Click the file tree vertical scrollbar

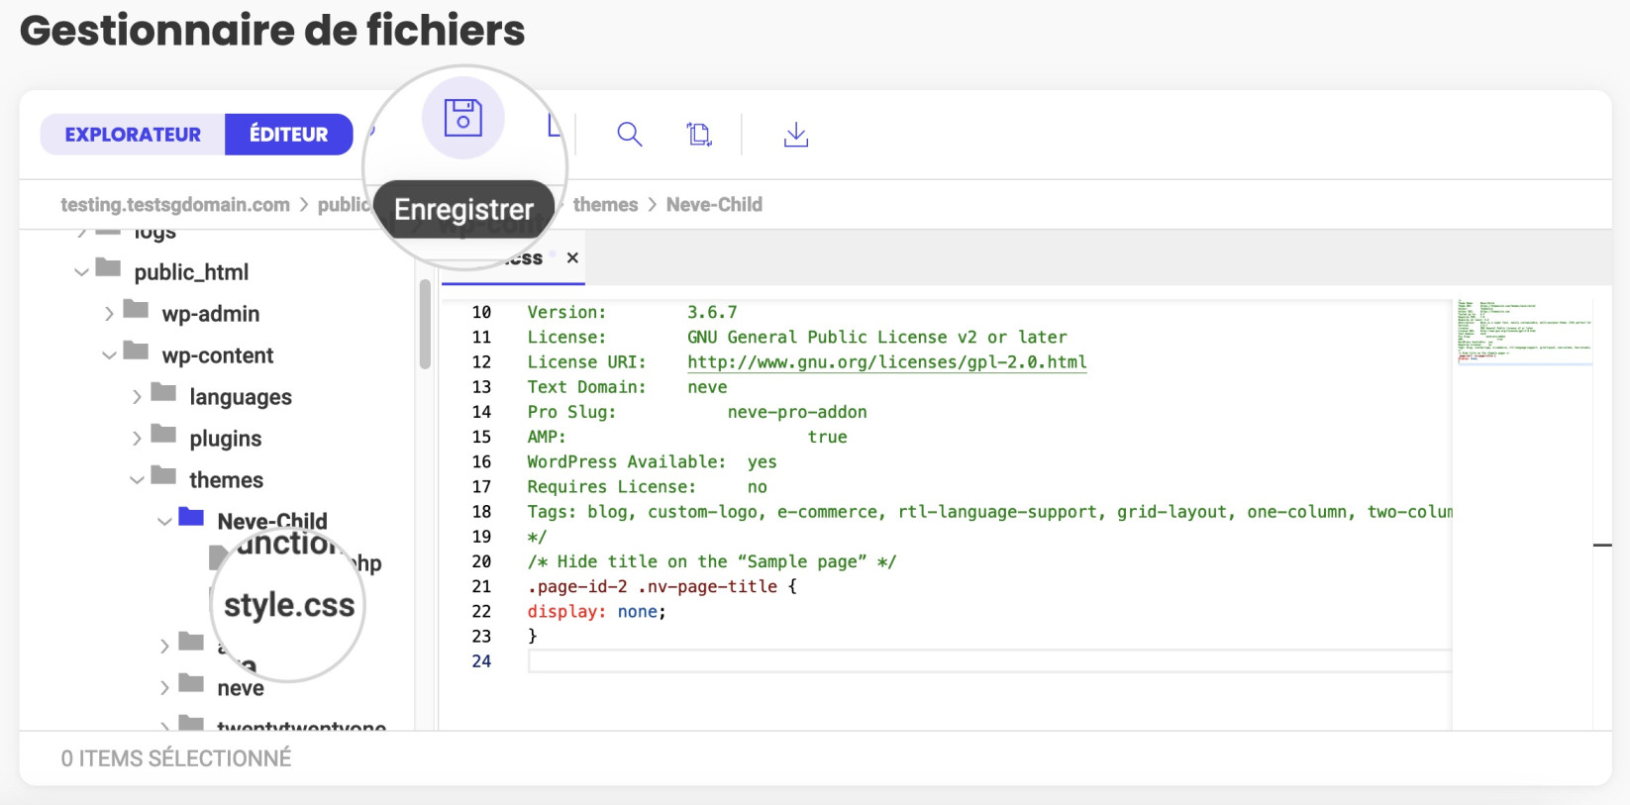425,324
